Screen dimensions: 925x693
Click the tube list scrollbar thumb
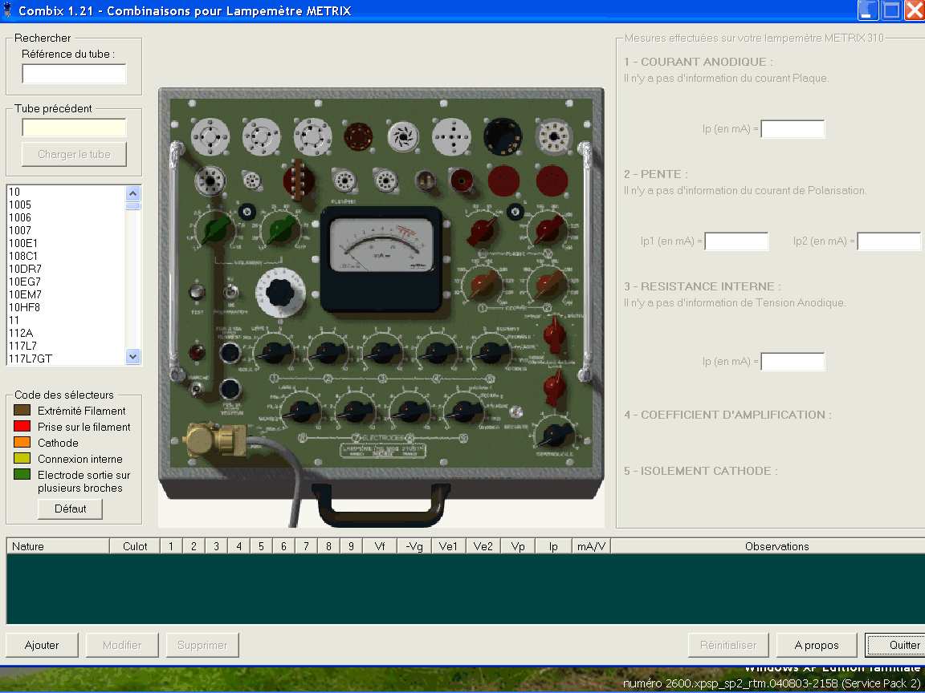coord(133,205)
